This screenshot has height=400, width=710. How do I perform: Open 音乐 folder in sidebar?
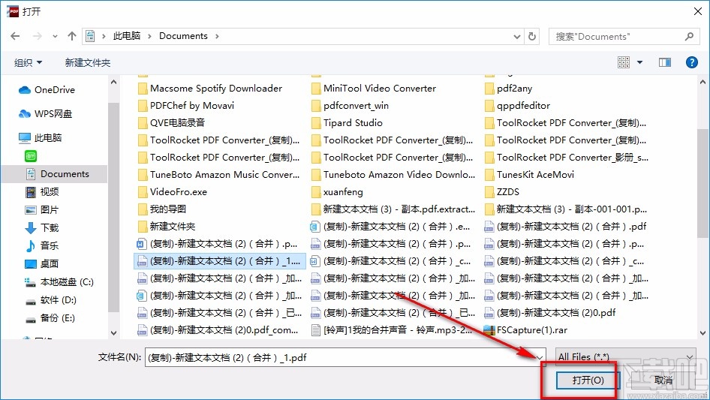[x=42, y=245]
